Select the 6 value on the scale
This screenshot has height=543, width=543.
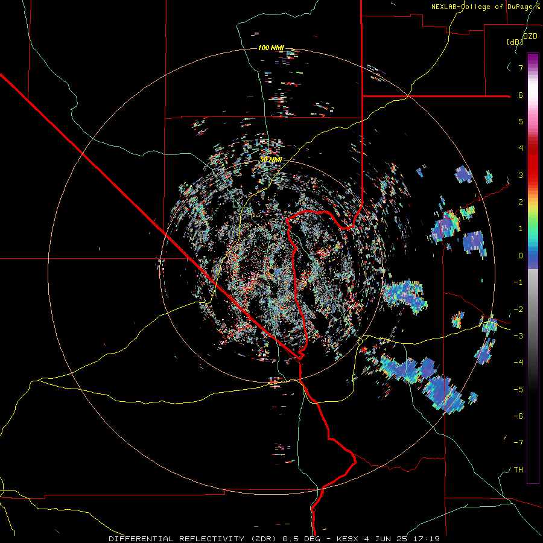tap(521, 95)
